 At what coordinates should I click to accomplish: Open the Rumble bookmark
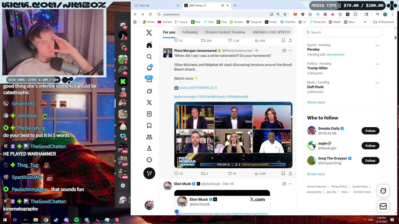tap(236, 22)
